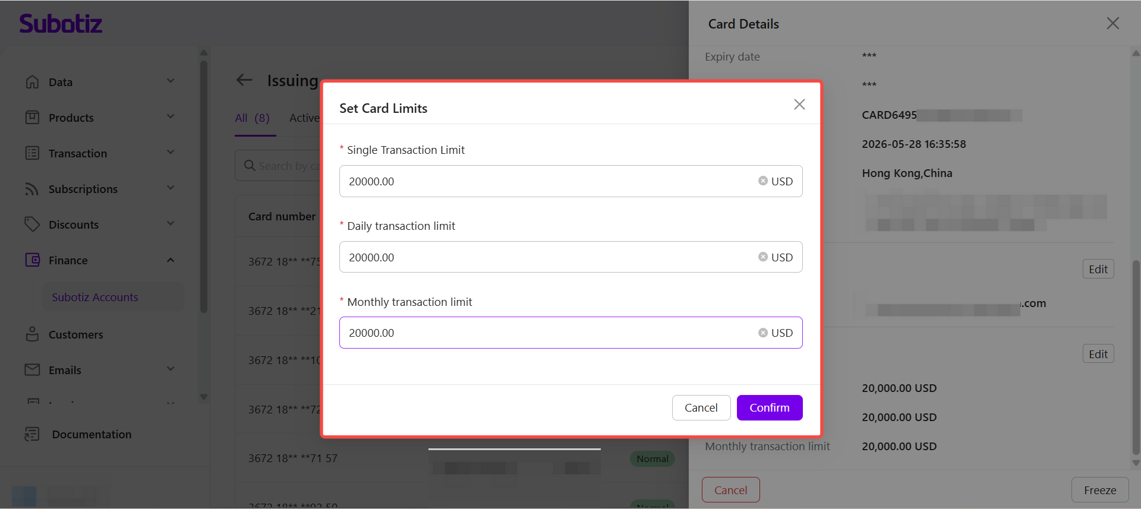The height and width of the screenshot is (509, 1141).
Task: Expand the Subscriptions menu chevron
Action: (171, 188)
